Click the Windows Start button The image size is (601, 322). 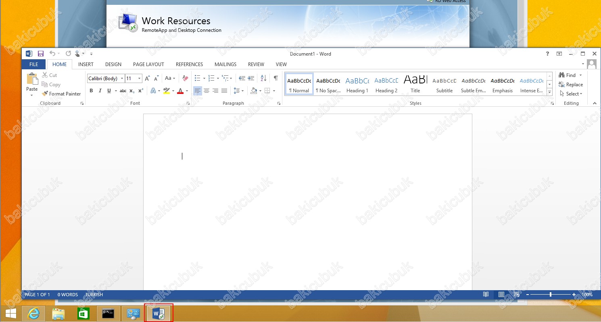click(x=10, y=314)
